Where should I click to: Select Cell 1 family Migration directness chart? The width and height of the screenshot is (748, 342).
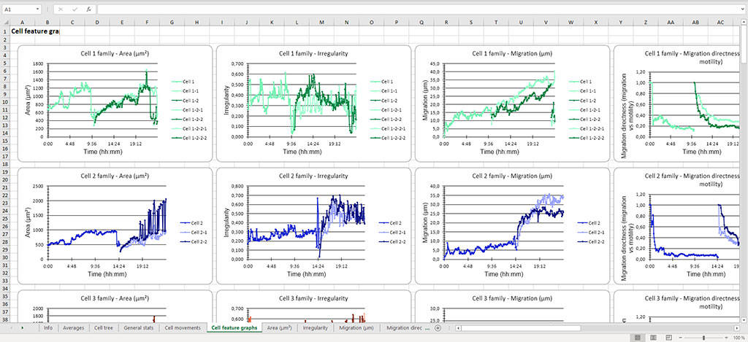677,104
